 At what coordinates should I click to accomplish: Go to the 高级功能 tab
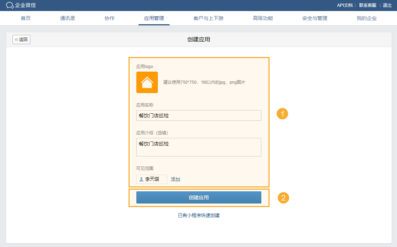[x=263, y=18]
